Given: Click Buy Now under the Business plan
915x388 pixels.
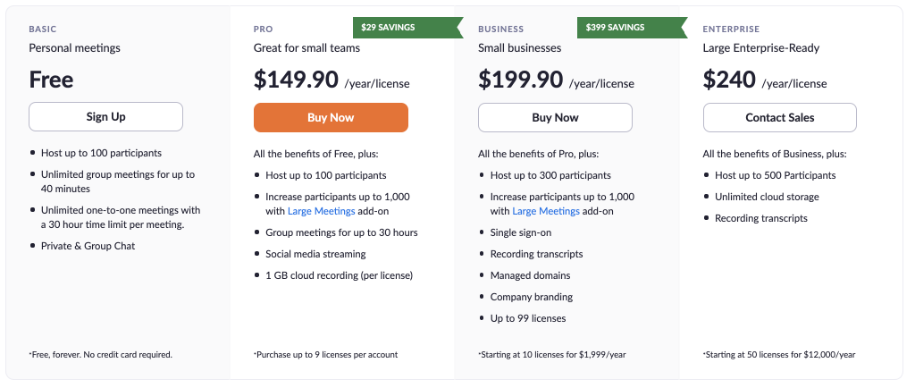Looking at the screenshot, I should (555, 117).
